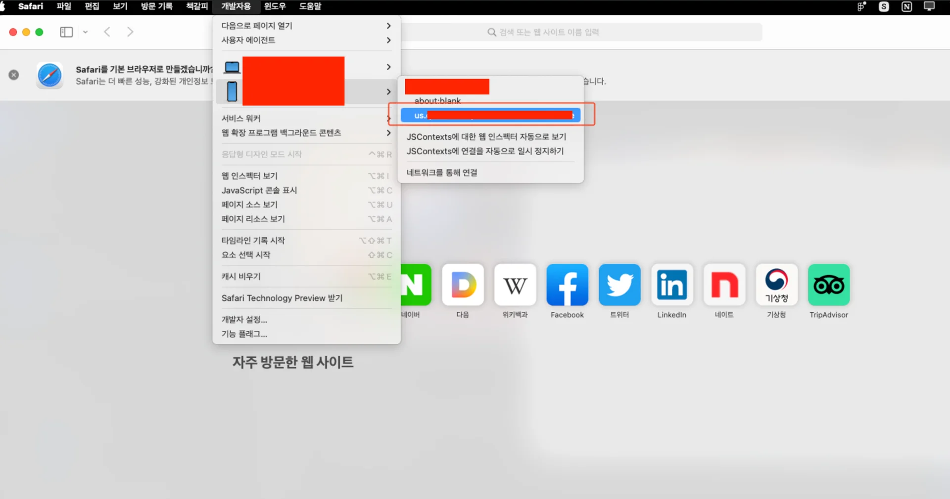950x499 pixels.
Task: Expand sidebar options dropdown chevron
Action: pos(85,32)
